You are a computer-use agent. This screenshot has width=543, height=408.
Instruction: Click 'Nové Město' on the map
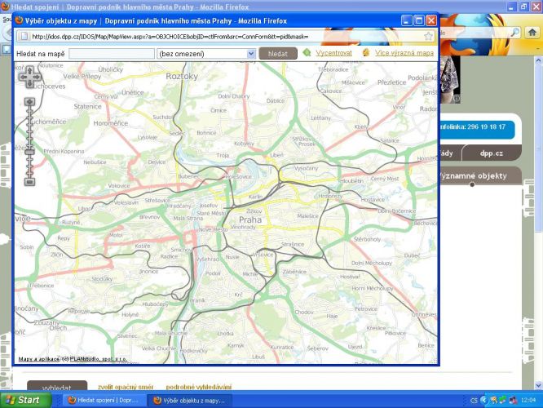coord(214,229)
